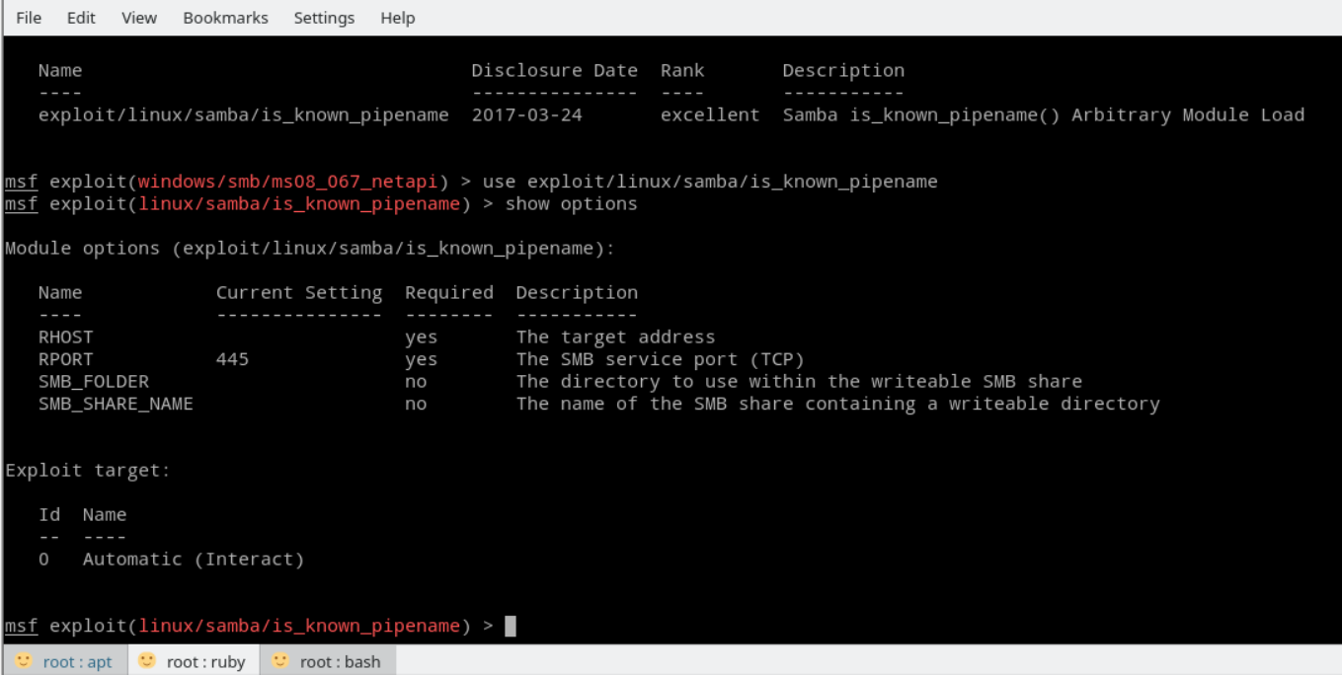Screen dimensions: 1342x675
Task: Switch to the root : ruby tab
Action: (194, 661)
